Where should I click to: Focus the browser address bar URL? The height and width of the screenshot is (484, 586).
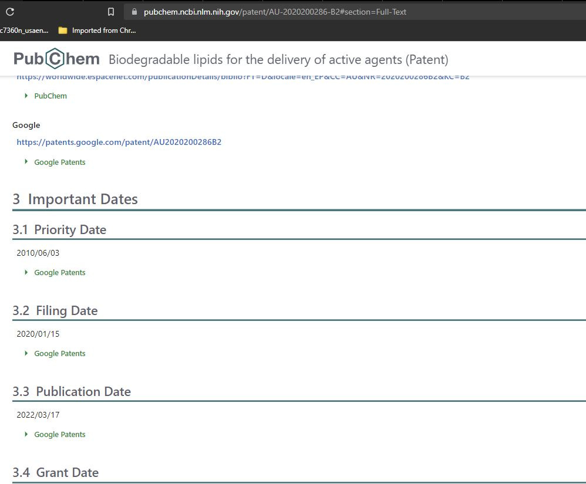(275, 12)
